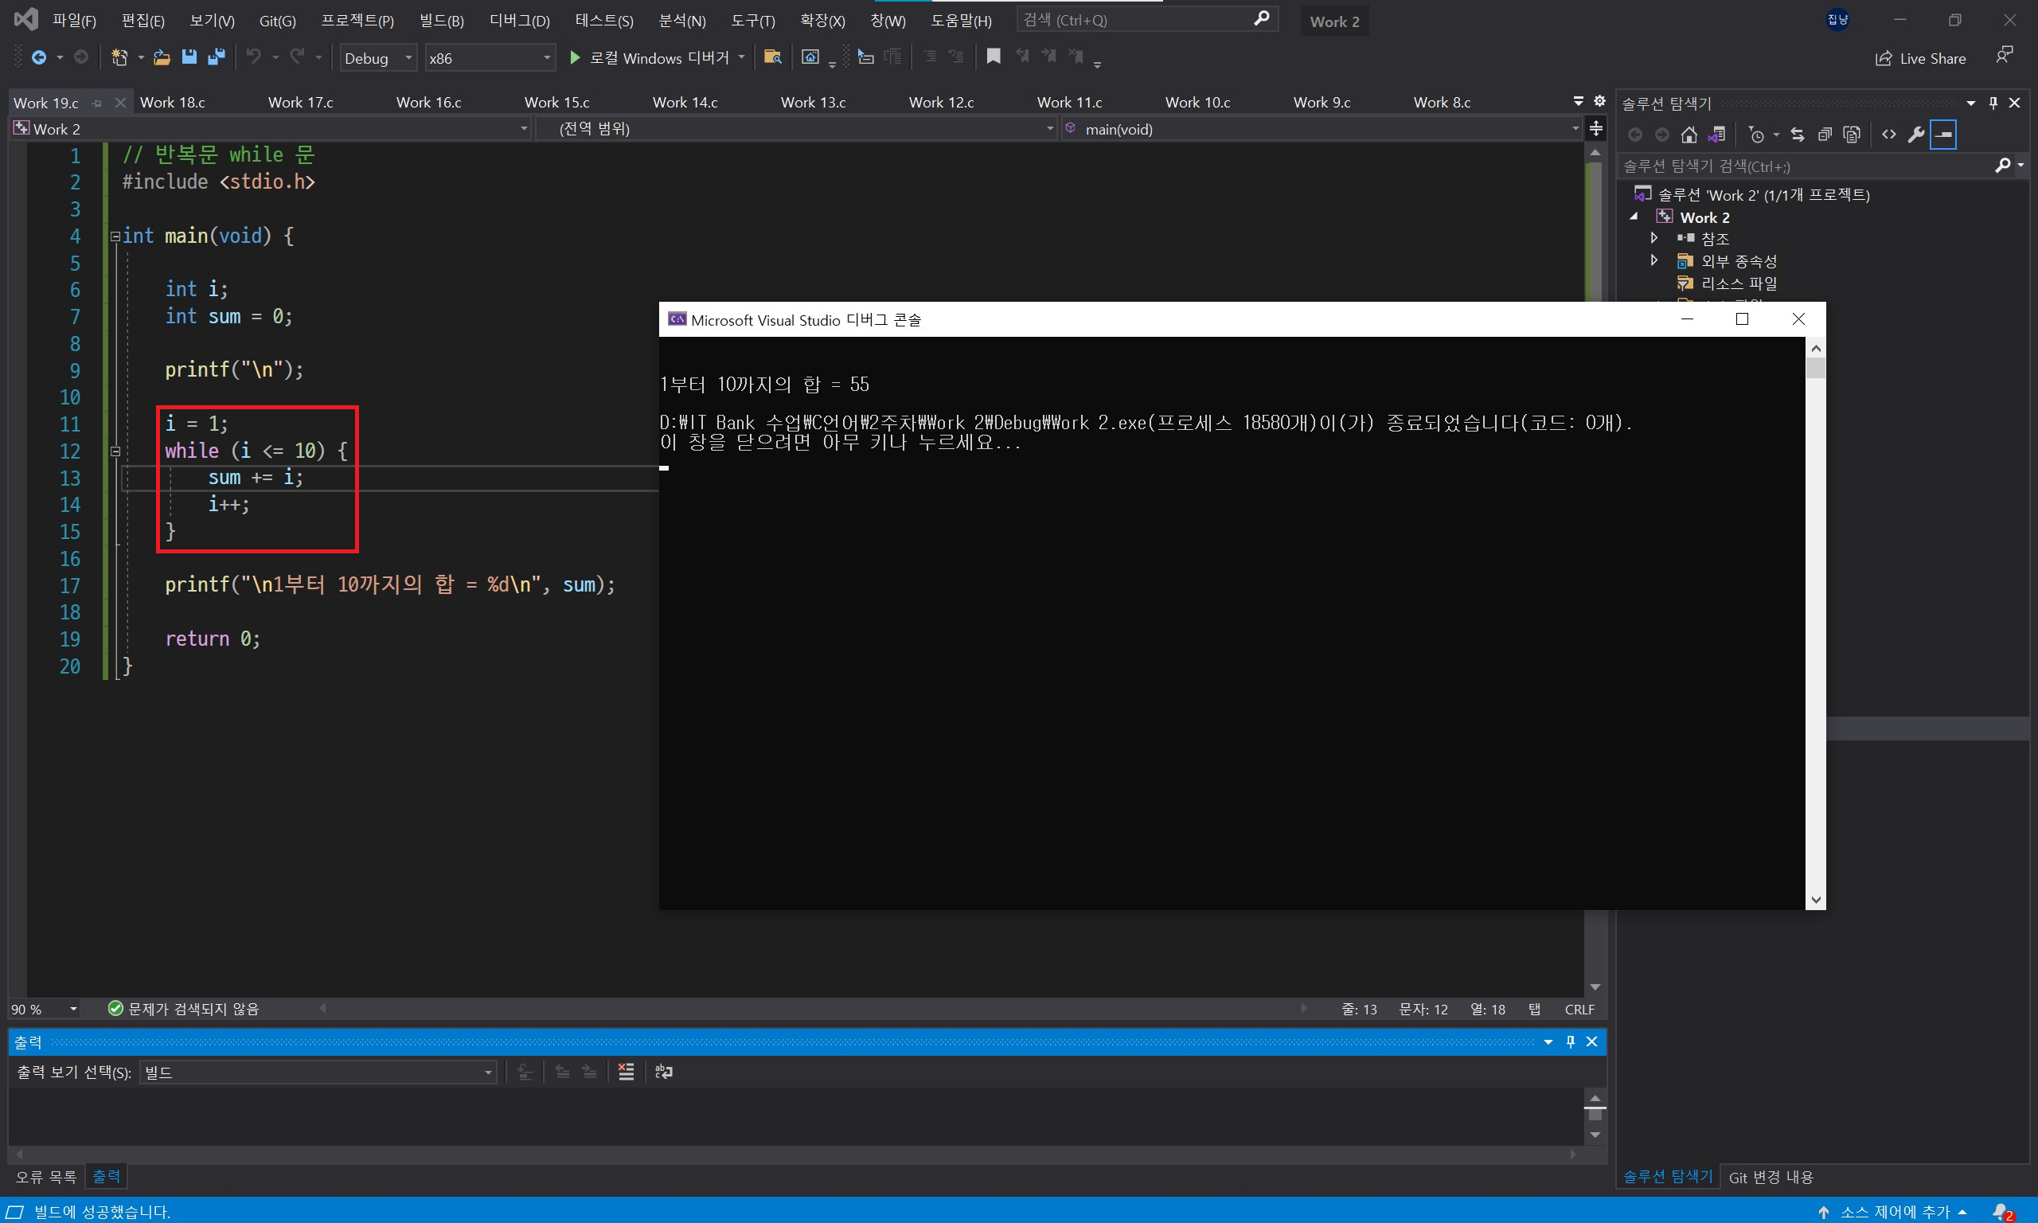The height and width of the screenshot is (1223, 2038).
Task: Click the Open File folder icon
Action: 162,57
